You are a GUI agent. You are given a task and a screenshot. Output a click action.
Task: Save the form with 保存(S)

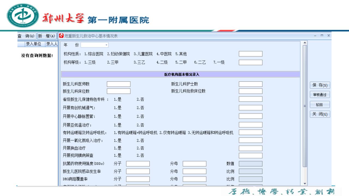point(320,85)
